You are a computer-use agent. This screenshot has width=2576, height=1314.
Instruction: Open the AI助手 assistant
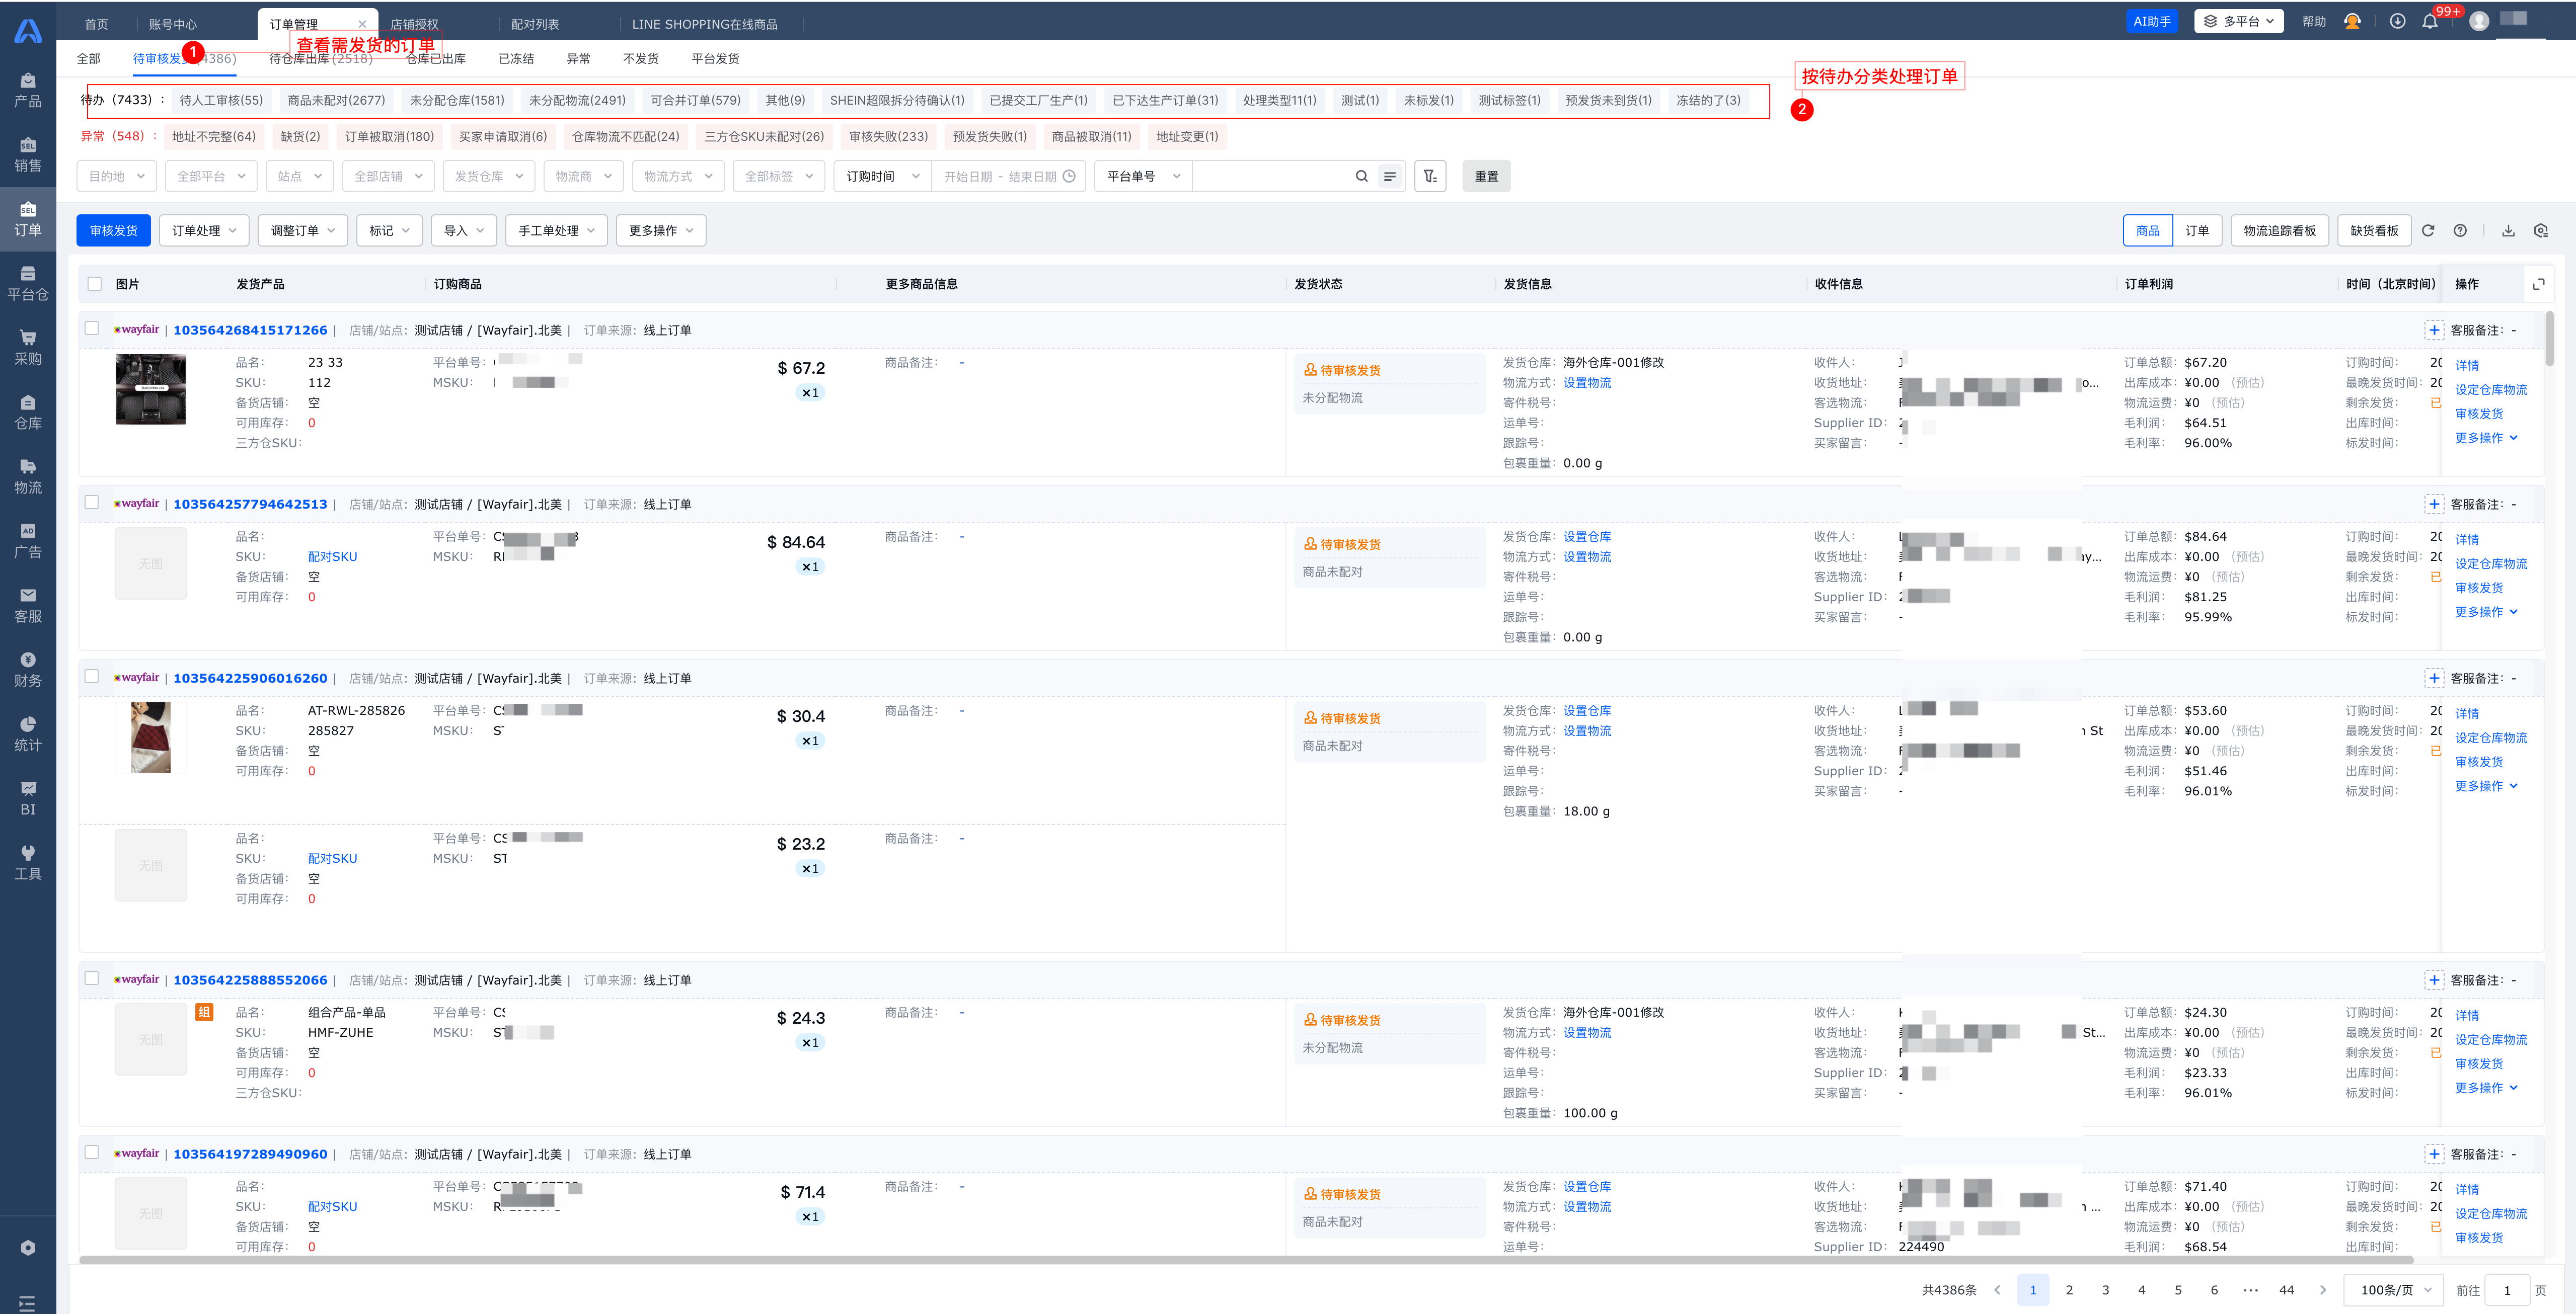(x=2151, y=21)
